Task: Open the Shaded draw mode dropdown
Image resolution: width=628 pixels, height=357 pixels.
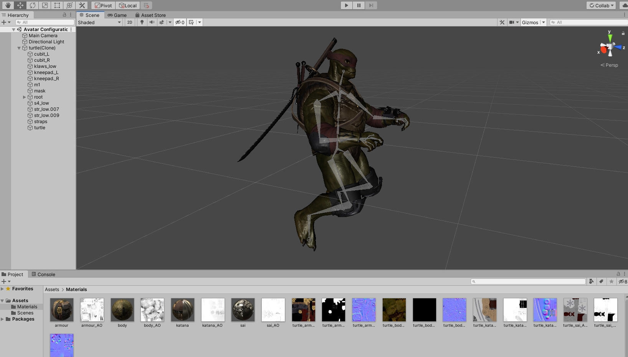Action: click(x=99, y=22)
